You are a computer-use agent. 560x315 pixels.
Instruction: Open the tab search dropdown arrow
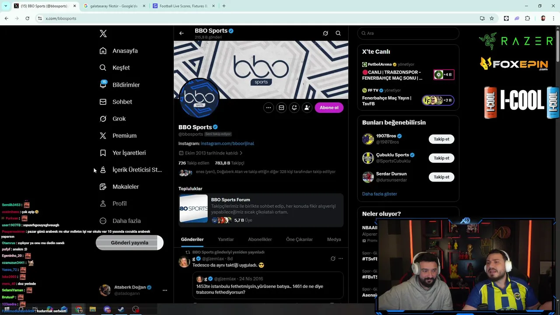[x=6, y=6]
